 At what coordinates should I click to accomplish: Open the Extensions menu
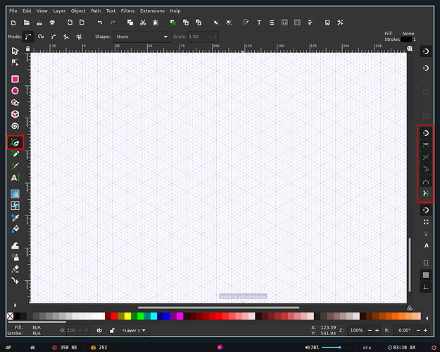tap(152, 11)
